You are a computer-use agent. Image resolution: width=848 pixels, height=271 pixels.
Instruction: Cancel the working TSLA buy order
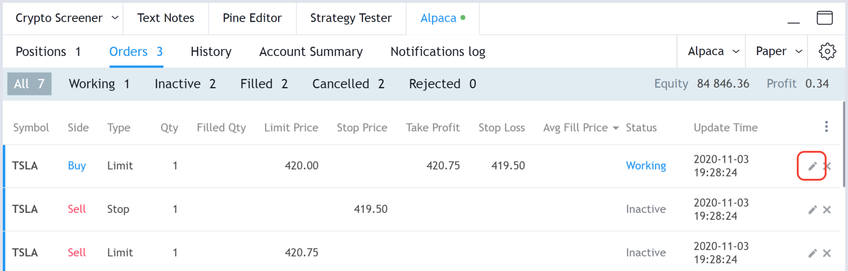(x=827, y=166)
